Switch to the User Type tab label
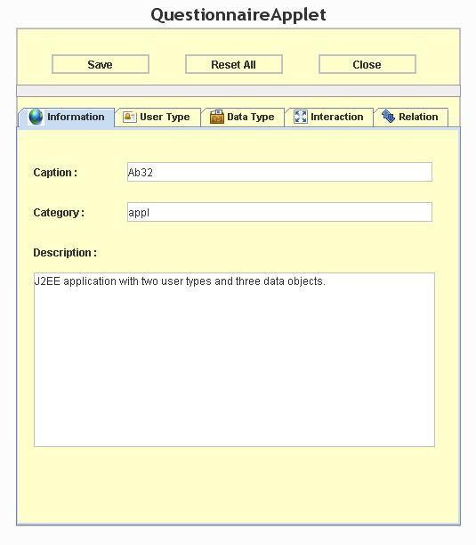Viewport: 476px width, 545px height. (165, 118)
